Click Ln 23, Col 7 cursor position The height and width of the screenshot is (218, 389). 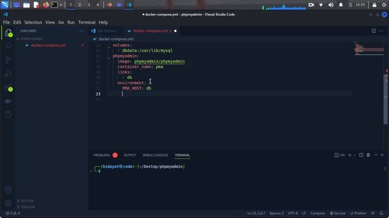256,213
